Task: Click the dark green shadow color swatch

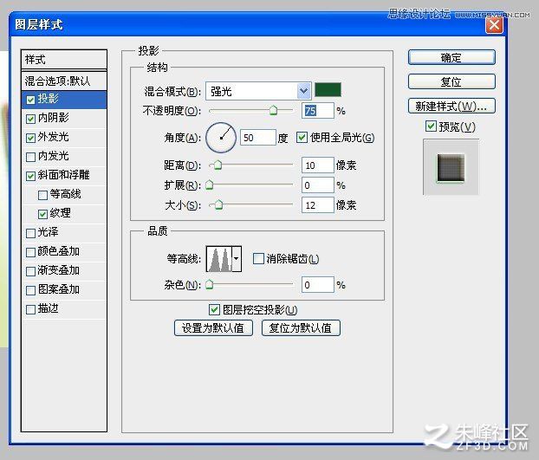Action: click(x=328, y=90)
